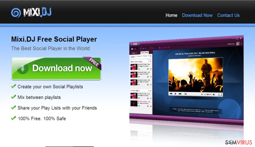This screenshot has width=255, height=147.
Task: Play the track in the player preview
Action: coord(175,94)
